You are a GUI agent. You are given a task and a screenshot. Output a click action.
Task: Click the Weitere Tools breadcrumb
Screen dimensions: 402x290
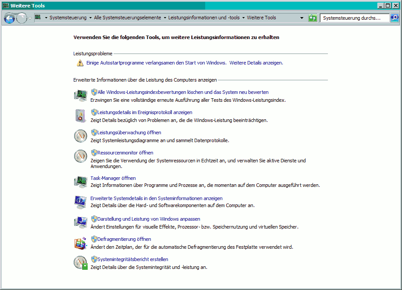[261, 18]
